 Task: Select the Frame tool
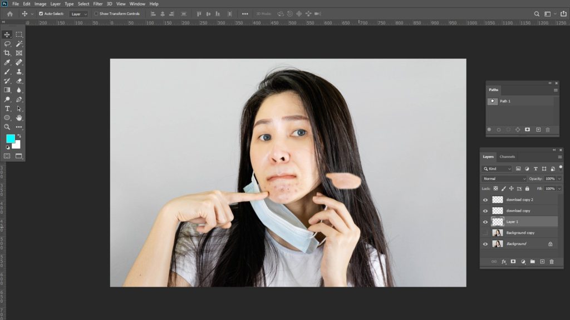(19, 53)
